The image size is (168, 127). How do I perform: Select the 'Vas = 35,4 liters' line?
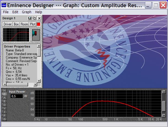[x=17, y=75]
